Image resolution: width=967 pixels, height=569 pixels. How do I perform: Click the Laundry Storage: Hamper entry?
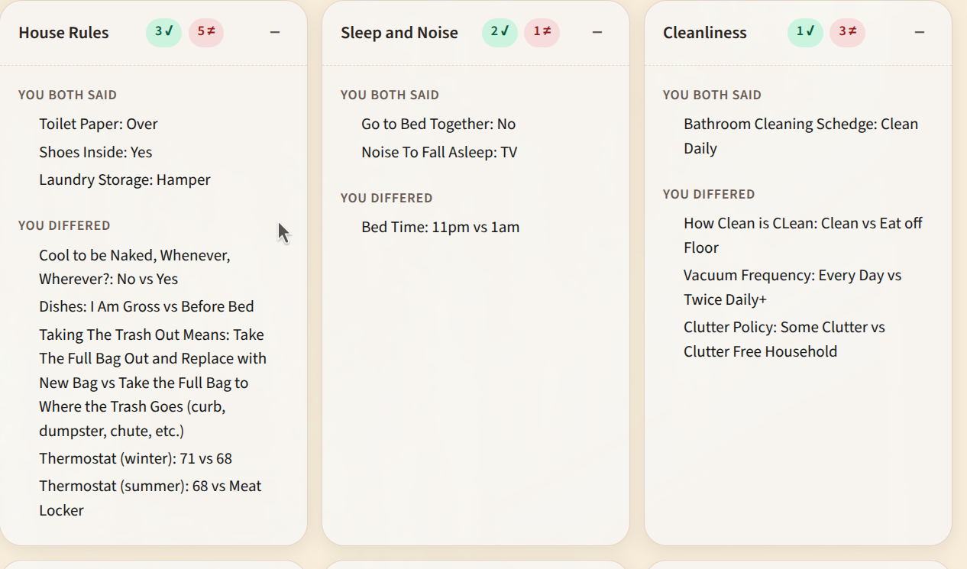(x=125, y=179)
